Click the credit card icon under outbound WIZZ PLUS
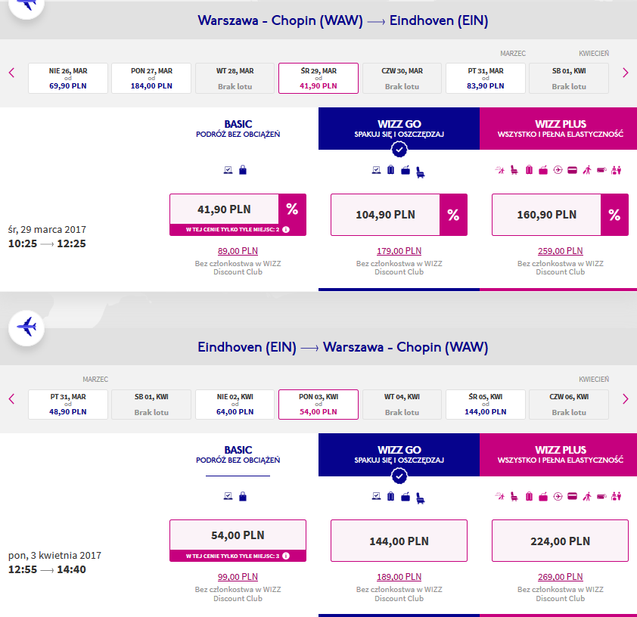Screen dimensions: 637x617 coord(573,170)
